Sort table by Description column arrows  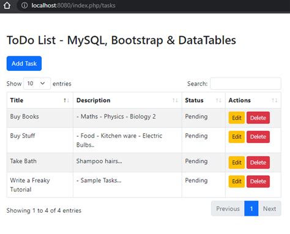coord(175,100)
